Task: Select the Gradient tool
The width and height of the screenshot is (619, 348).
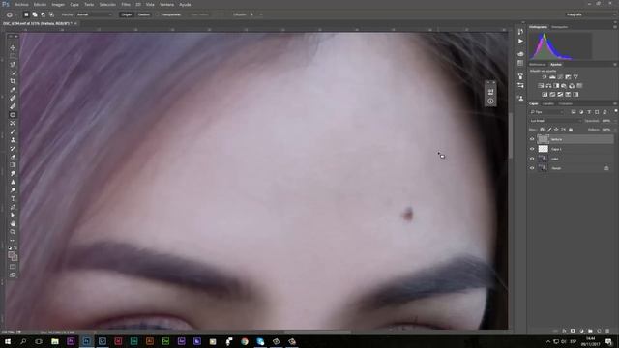Action: 13,165
